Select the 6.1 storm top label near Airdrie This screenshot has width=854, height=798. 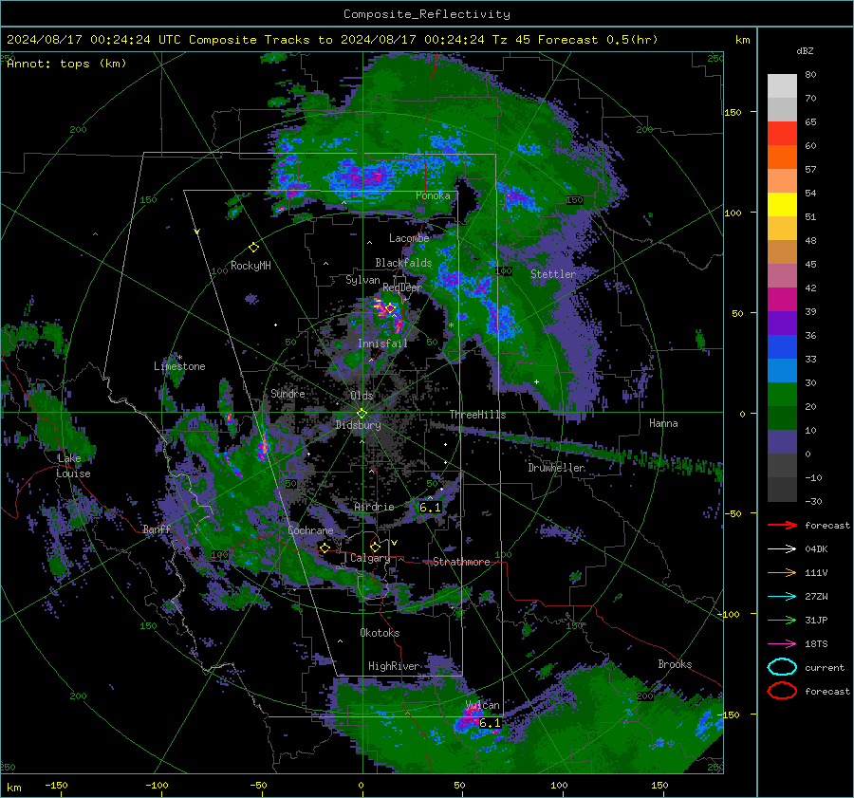tap(430, 508)
